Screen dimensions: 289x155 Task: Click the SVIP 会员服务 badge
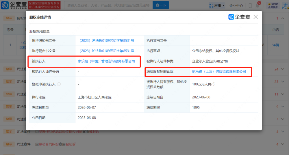coord(273,5)
